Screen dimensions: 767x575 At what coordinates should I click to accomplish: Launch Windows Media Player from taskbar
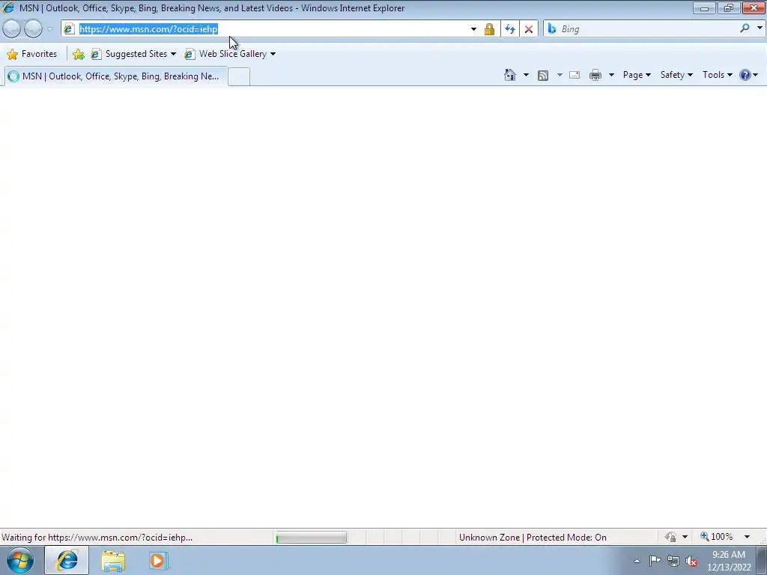point(159,561)
